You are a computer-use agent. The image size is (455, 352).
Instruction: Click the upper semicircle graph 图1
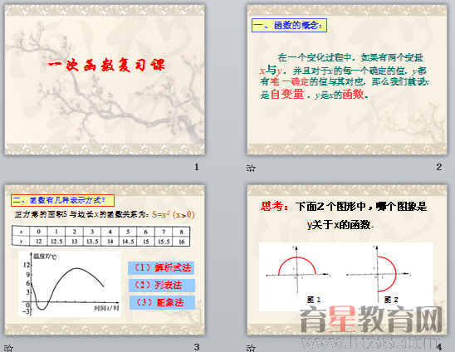298,270
